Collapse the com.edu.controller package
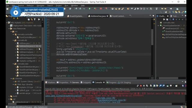 tap(13, 34)
